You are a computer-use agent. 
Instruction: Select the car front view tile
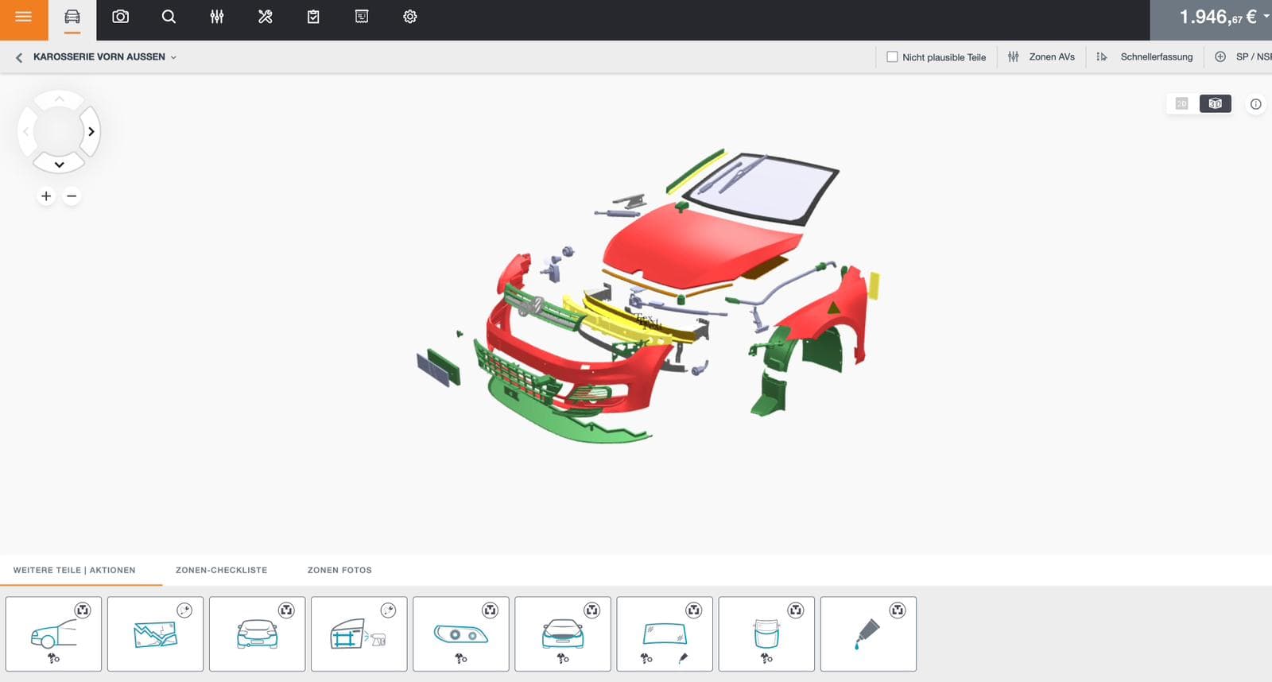pyautogui.click(x=562, y=634)
